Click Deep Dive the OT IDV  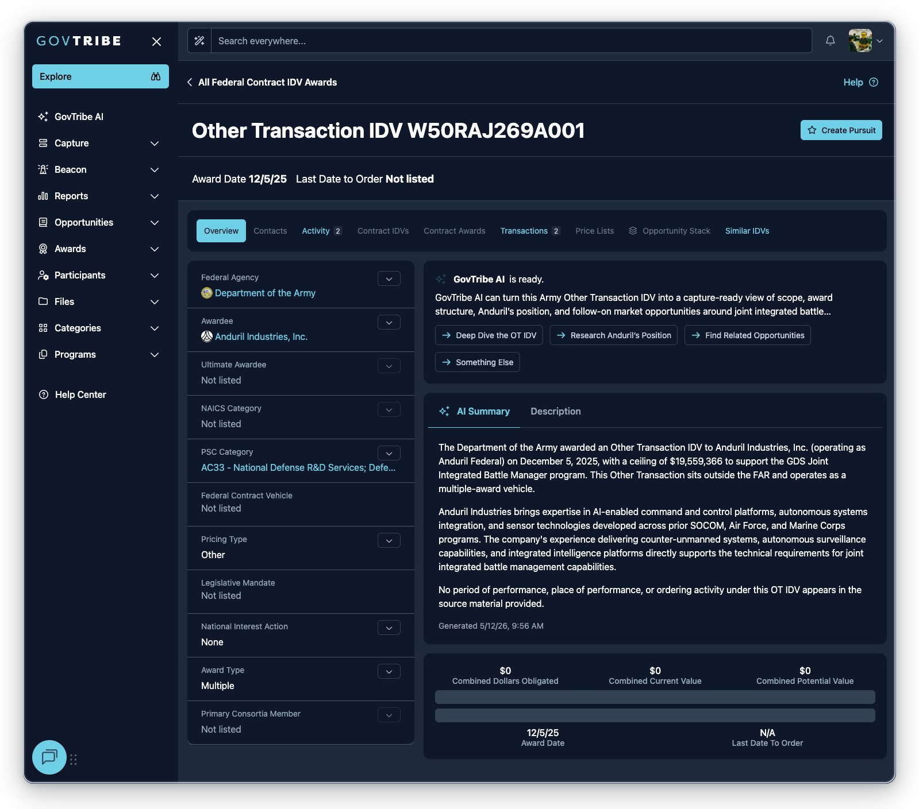[489, 335]
